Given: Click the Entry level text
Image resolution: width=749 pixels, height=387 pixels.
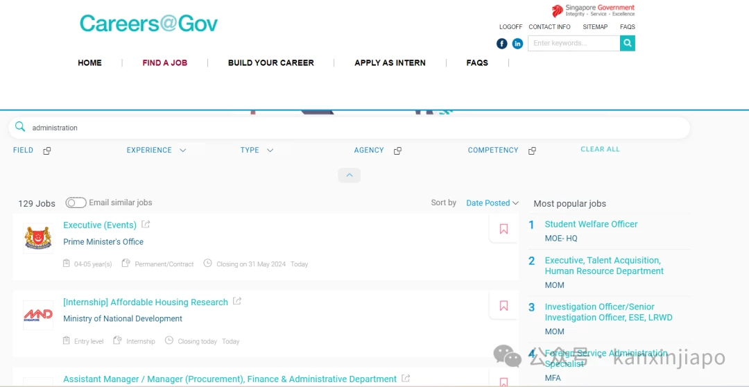Looking at the screenshot, I should coord(89,342).
